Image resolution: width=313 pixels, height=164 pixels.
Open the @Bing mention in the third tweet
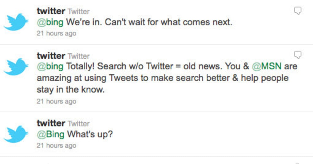pyautogui.click(x=51, y=134)
